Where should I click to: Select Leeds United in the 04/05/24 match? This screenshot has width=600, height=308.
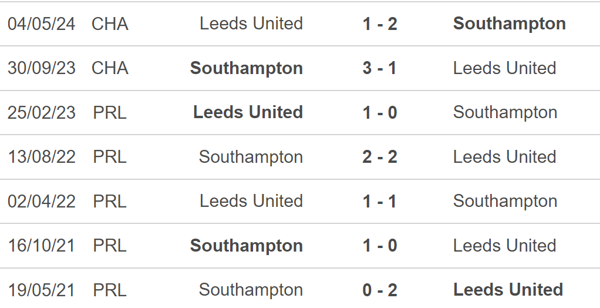251,24
